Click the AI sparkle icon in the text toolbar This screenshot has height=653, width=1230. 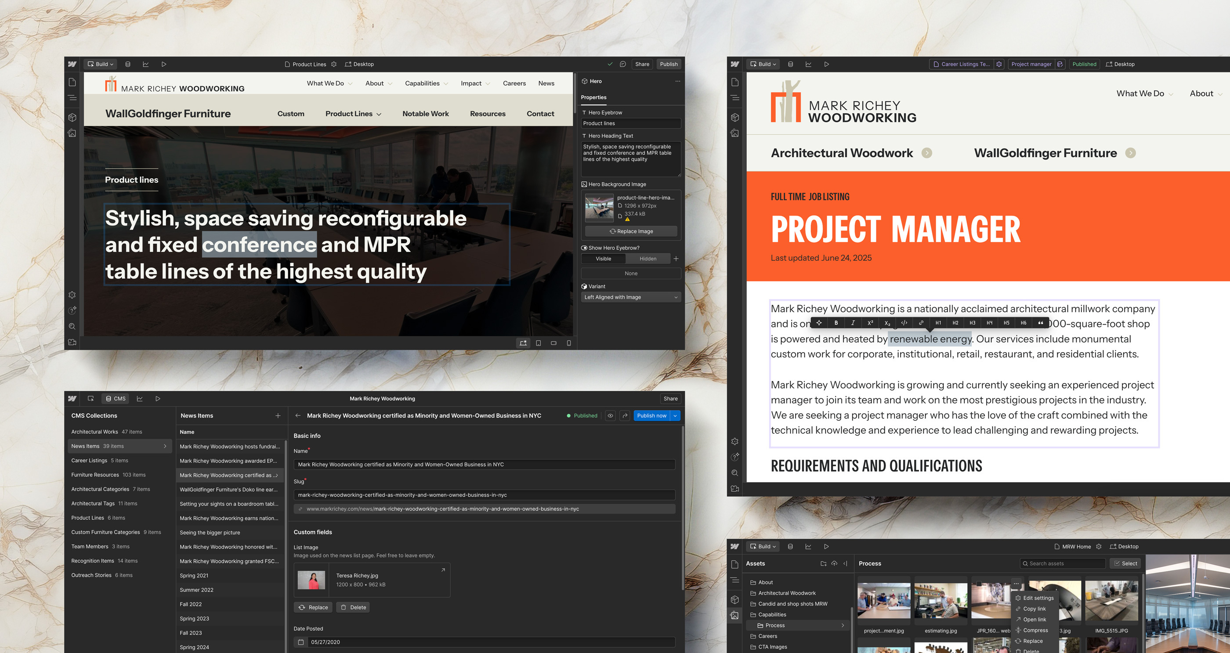coord(819,323)
